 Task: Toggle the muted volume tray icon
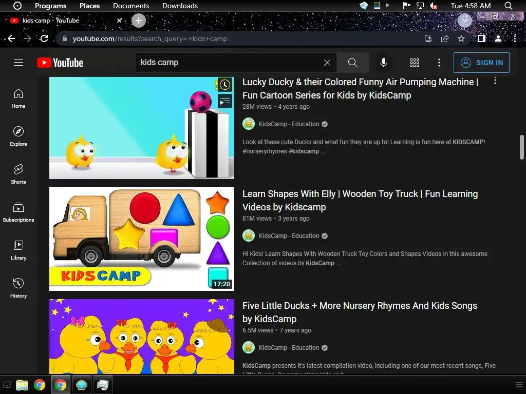click(434, 6)
